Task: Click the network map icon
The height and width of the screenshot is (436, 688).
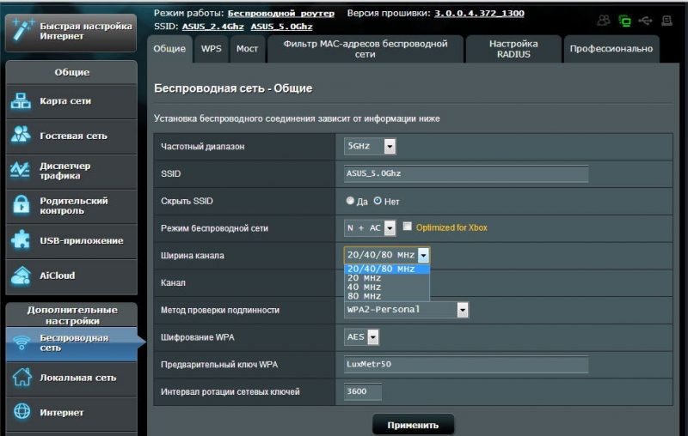Action: (21, 100)
